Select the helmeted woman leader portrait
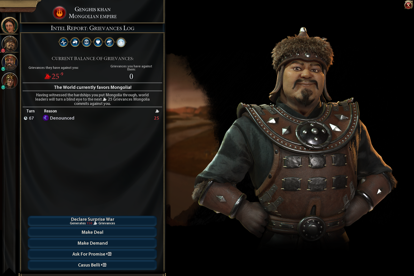 (x=10, y=81)
